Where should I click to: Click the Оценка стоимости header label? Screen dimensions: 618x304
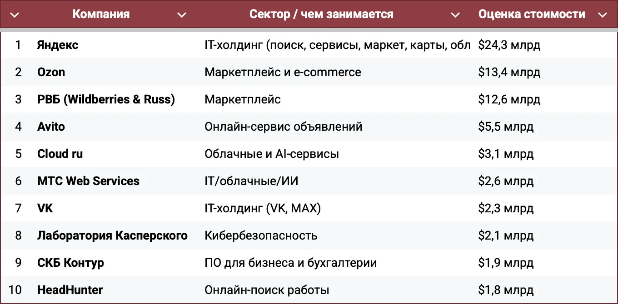[532, 14]
